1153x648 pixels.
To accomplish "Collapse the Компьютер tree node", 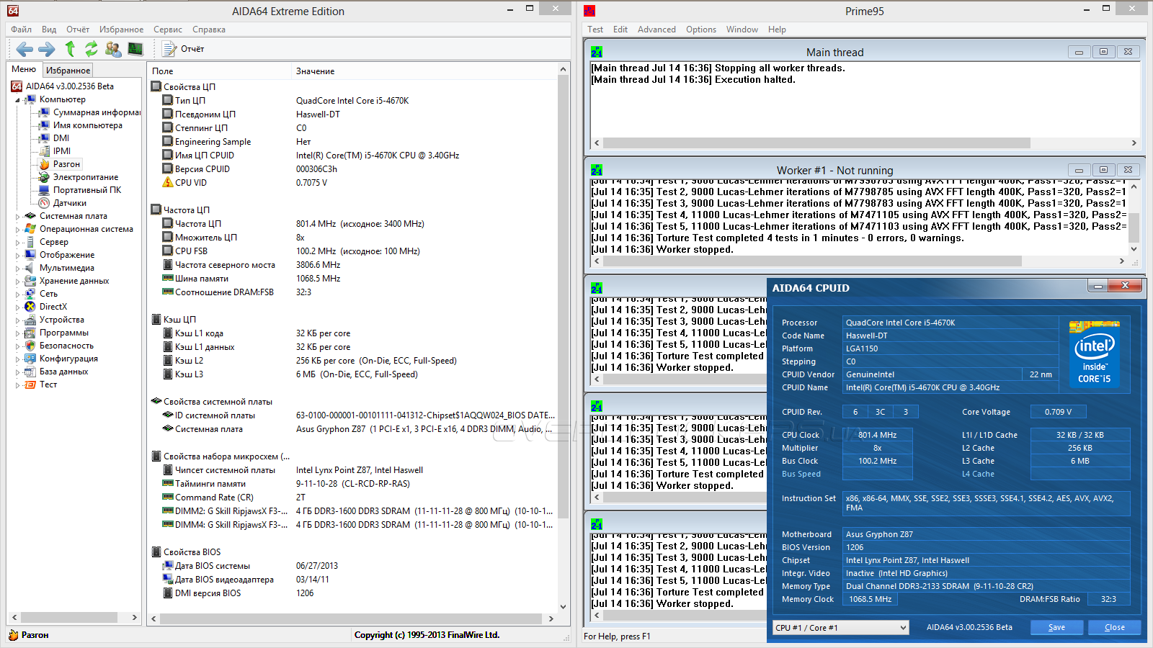I will point(17,100).
